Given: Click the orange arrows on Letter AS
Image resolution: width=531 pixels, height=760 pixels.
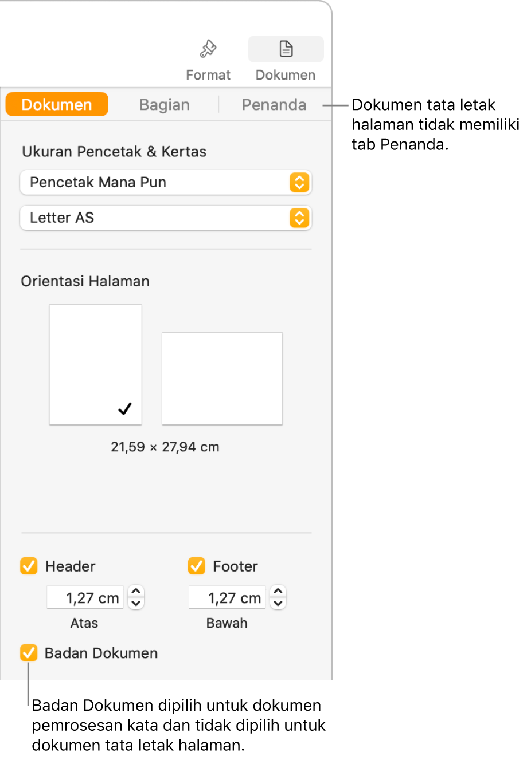Looking at the screenshot, I should pyautogui.click(x=299, y=218).
